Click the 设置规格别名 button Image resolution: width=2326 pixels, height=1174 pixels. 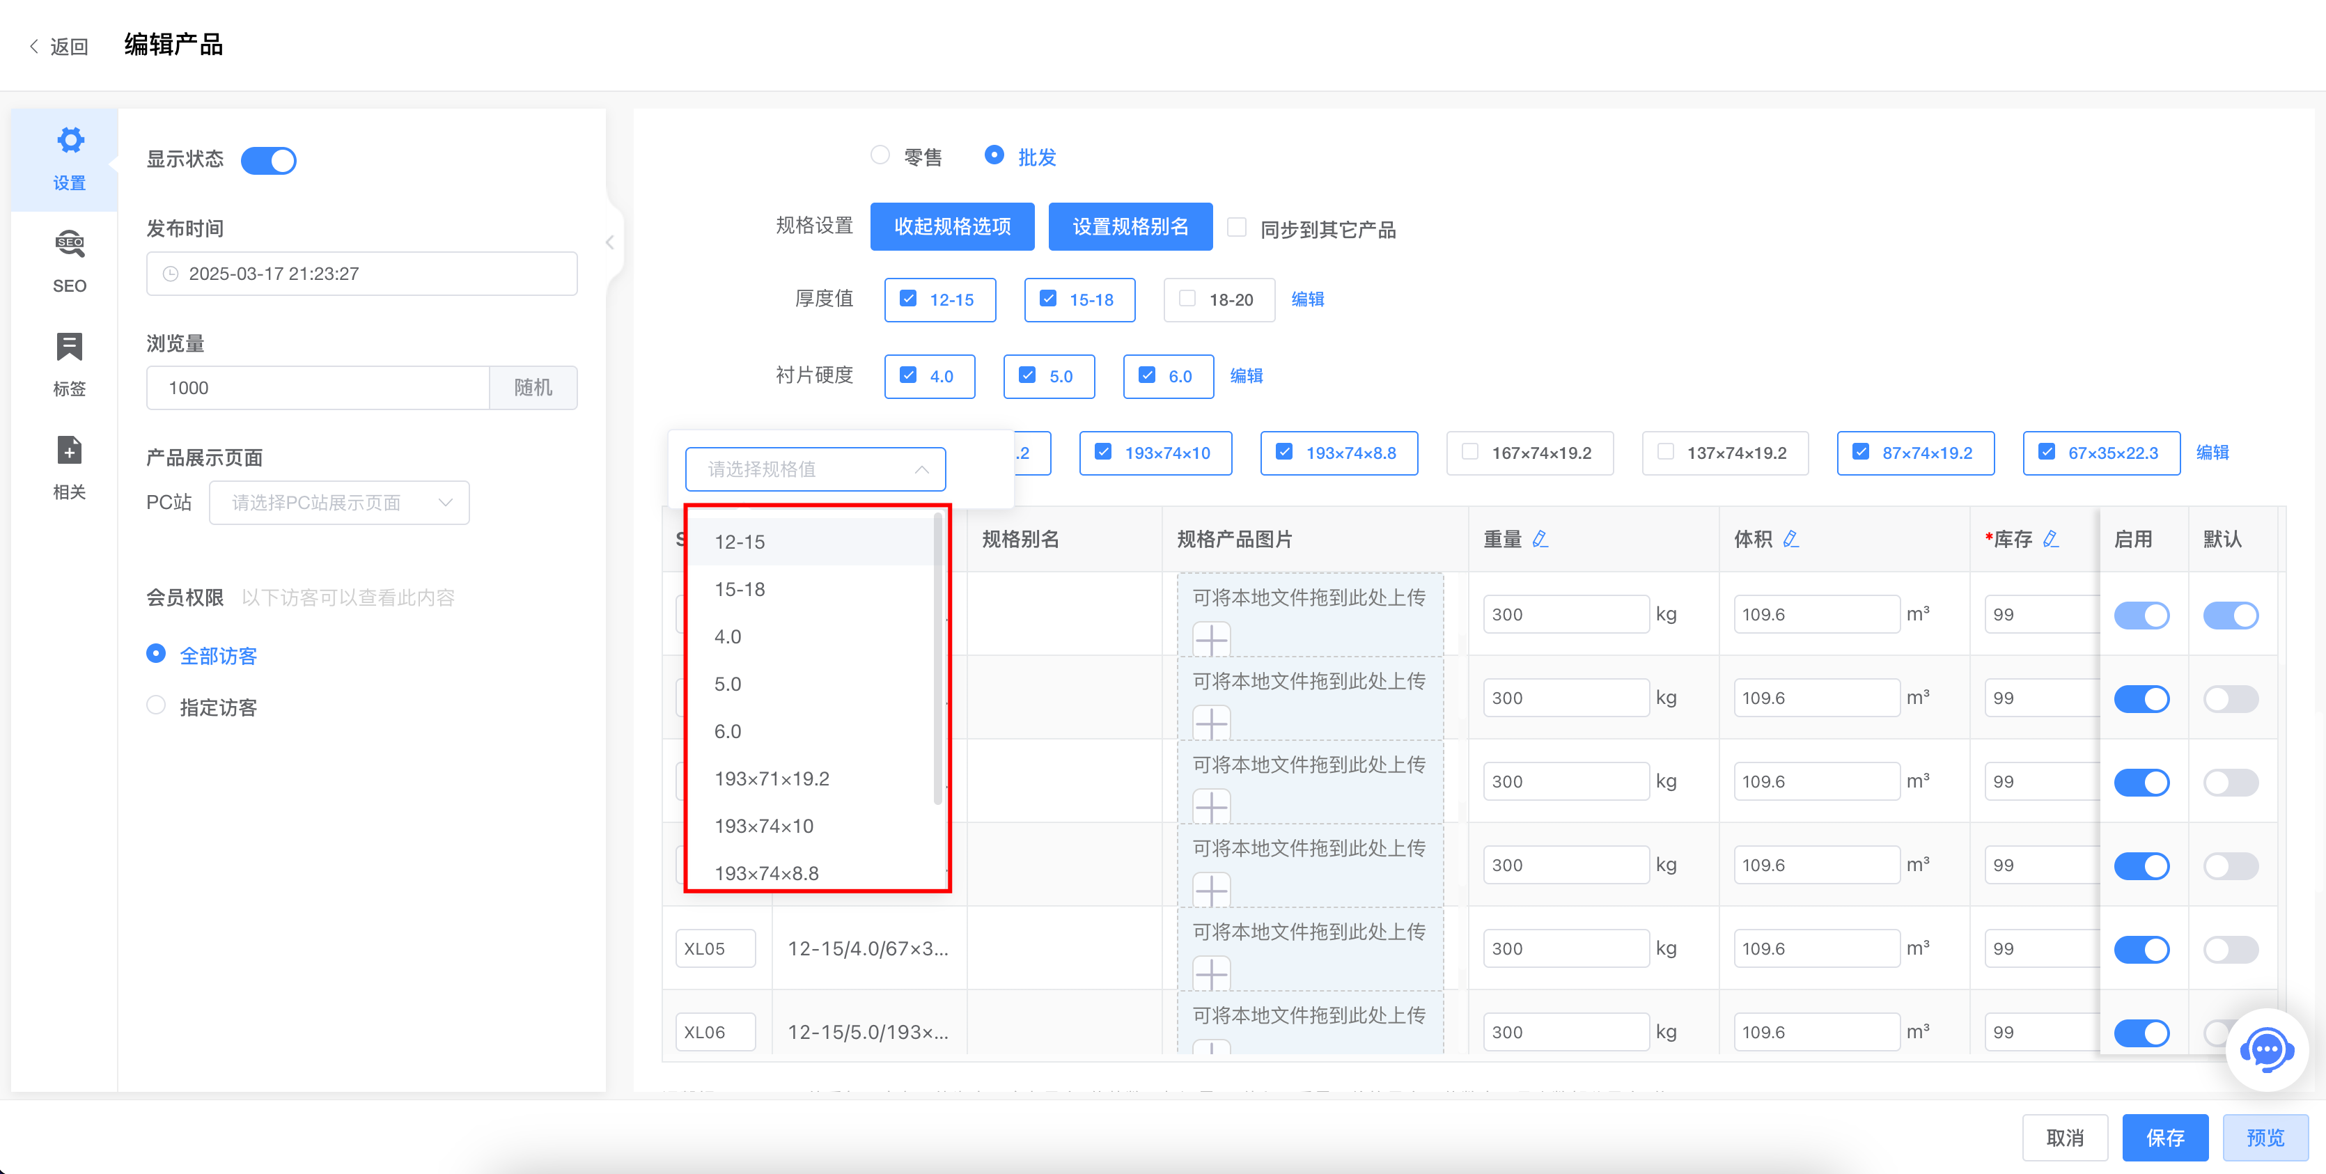[1130, 227]
